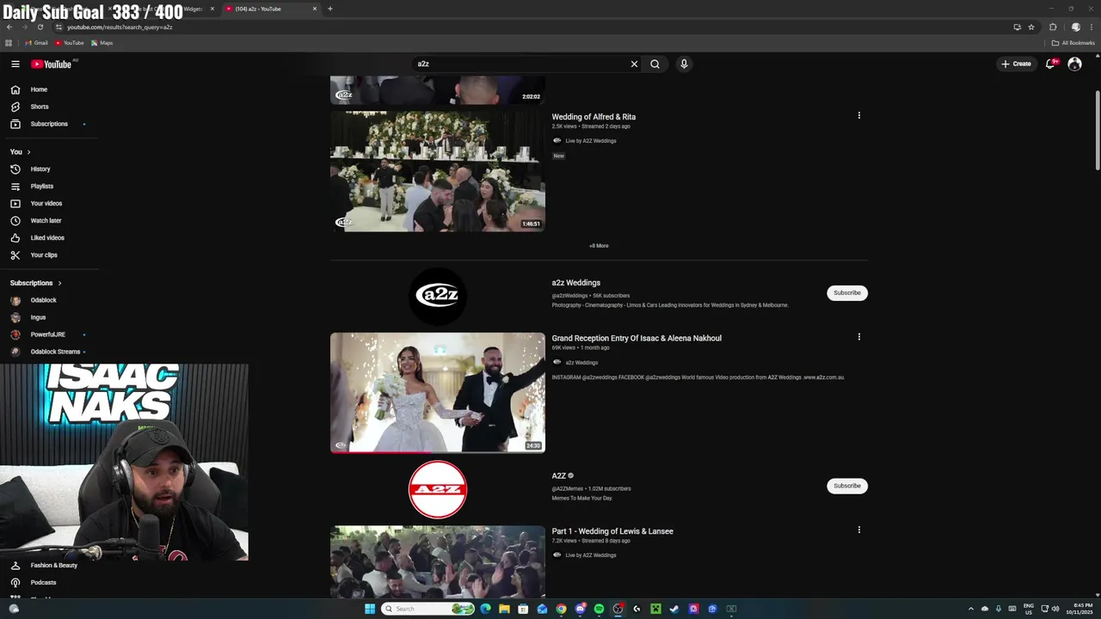
Task: Open YouTube notifications bell
Action: tap(1050, 64)
